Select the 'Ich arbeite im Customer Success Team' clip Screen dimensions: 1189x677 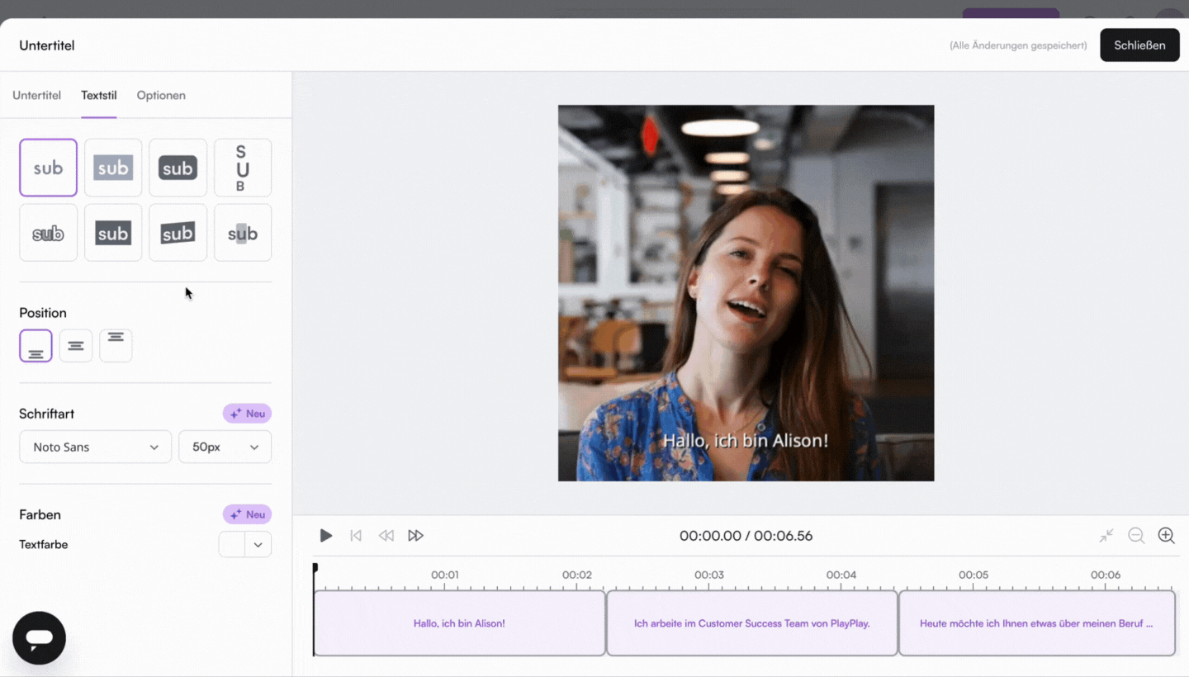(752, 623)
